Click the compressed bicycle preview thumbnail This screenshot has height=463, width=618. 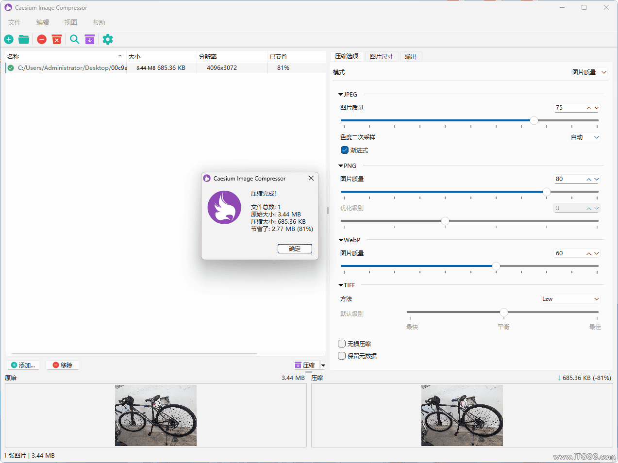tap(462, 415)
